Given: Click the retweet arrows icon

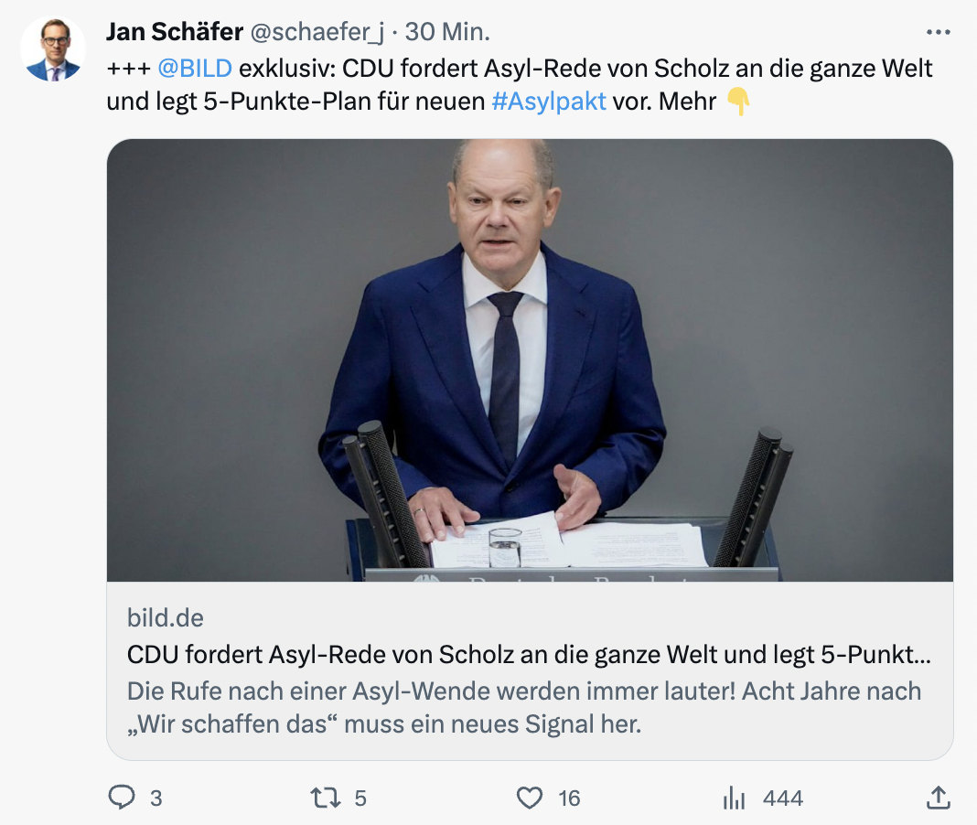Looking at the screenshot, I should pyautogui.click(x=325, y=798).
